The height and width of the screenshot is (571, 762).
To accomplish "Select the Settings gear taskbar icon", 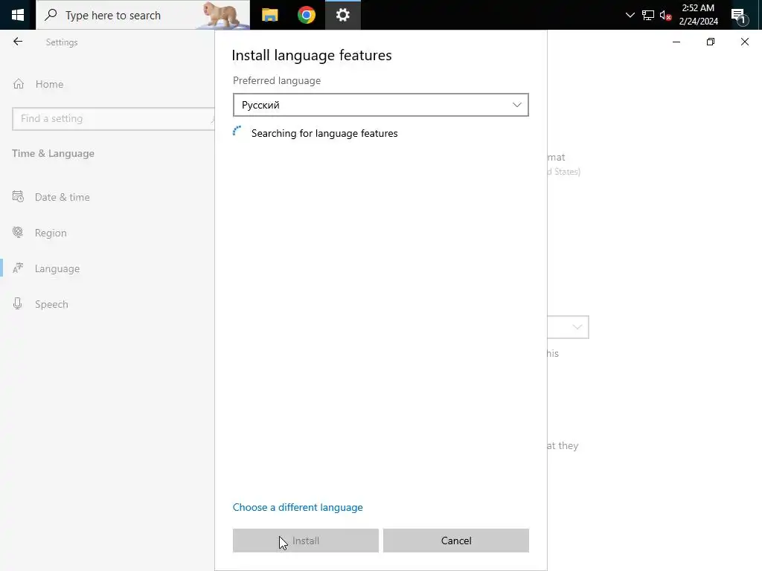I will [x=342, y=15].
